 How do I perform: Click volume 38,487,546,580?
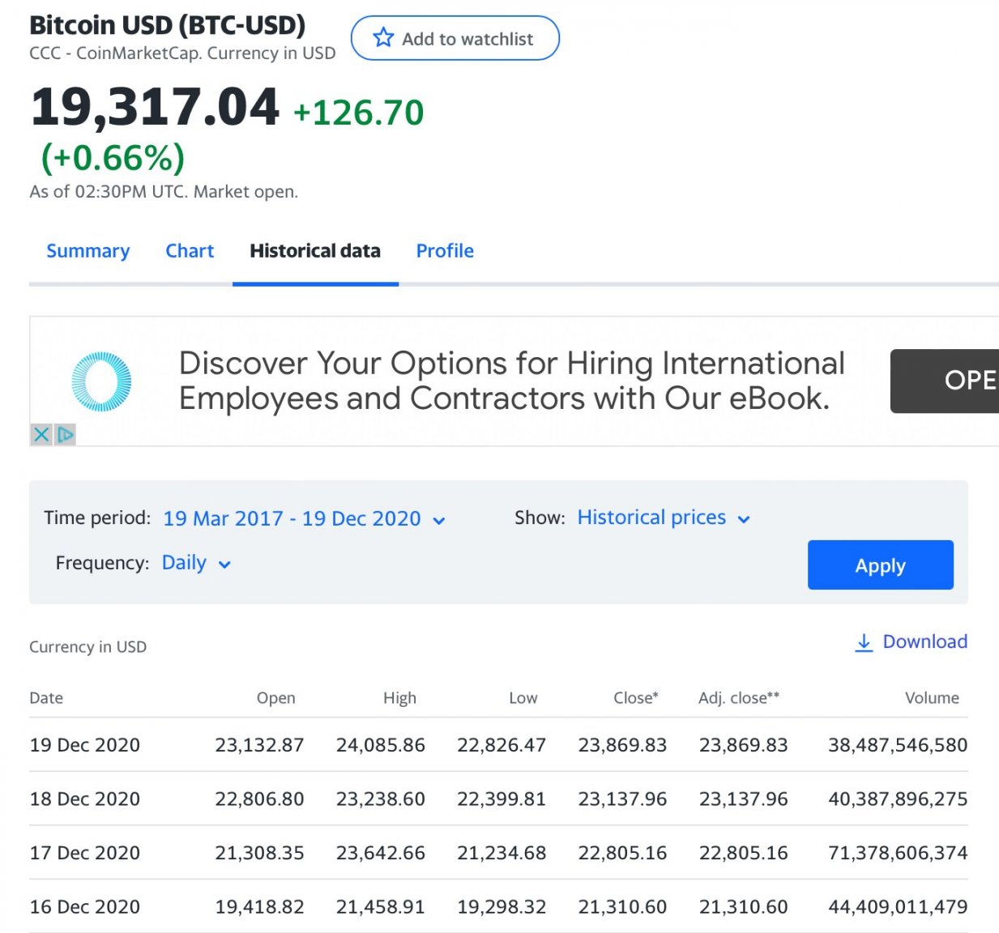click(x=898, y=745)
